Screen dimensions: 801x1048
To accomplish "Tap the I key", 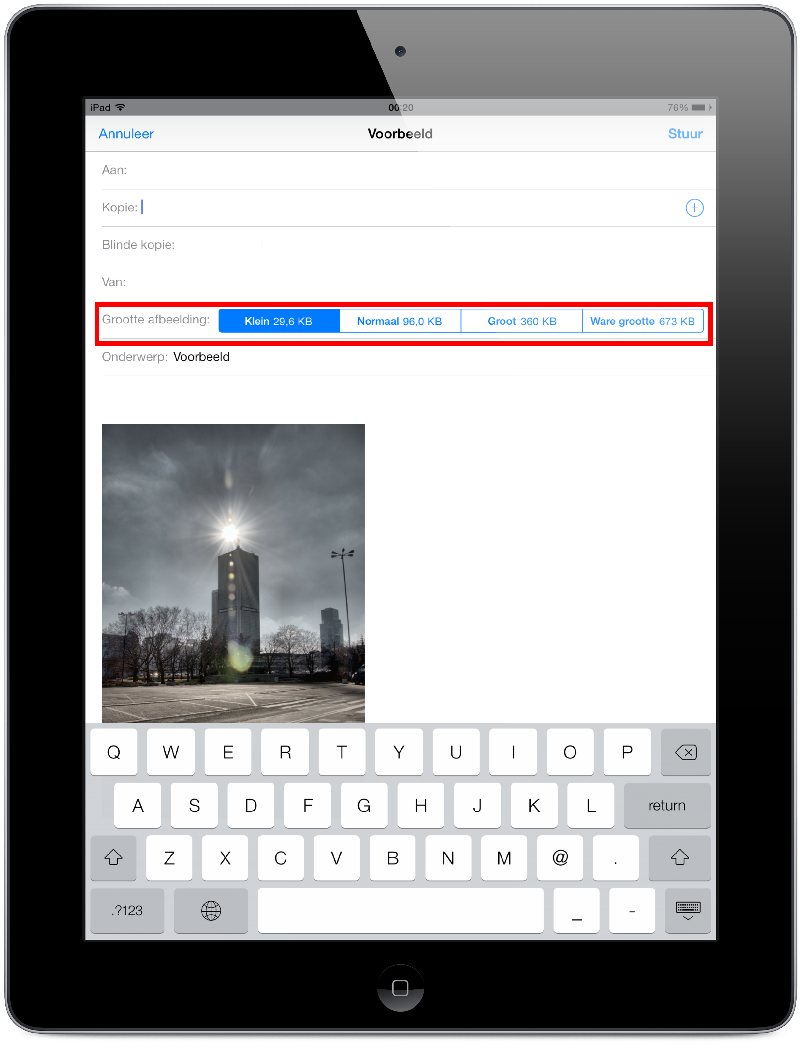I will pyautogui.click(x=513, y=752).
